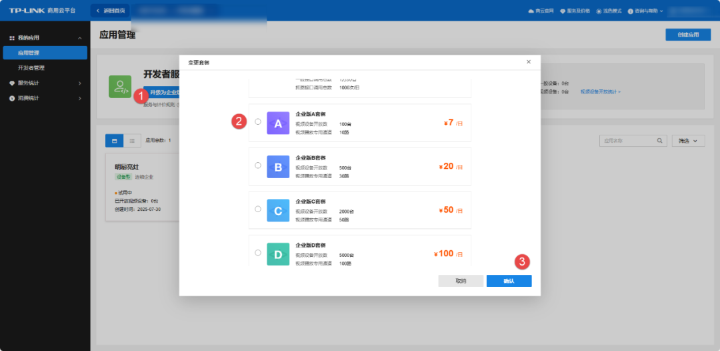Click the 应用管理 page heading
The width and height of the screenshot is (720, 351).
coord(117,35)
